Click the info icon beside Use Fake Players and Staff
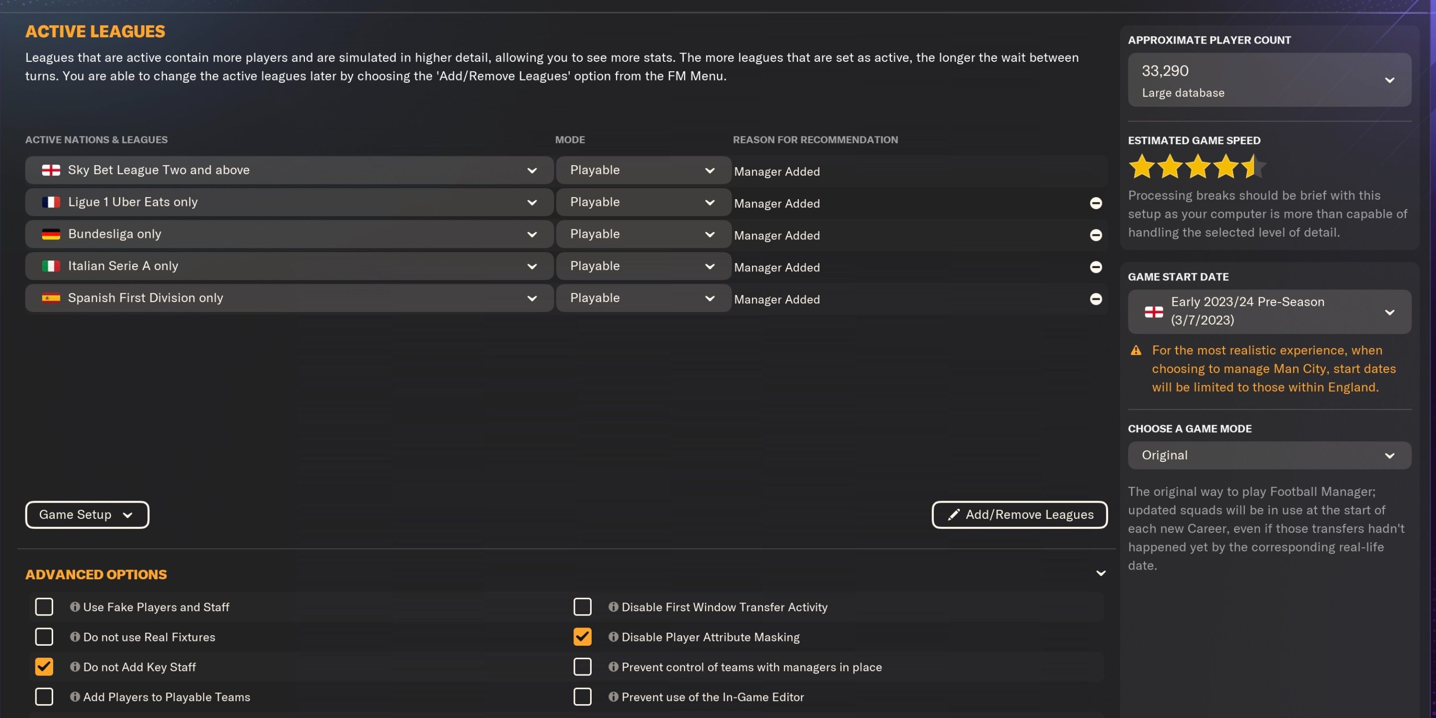The image size is (1436, 718). (74, 607)
